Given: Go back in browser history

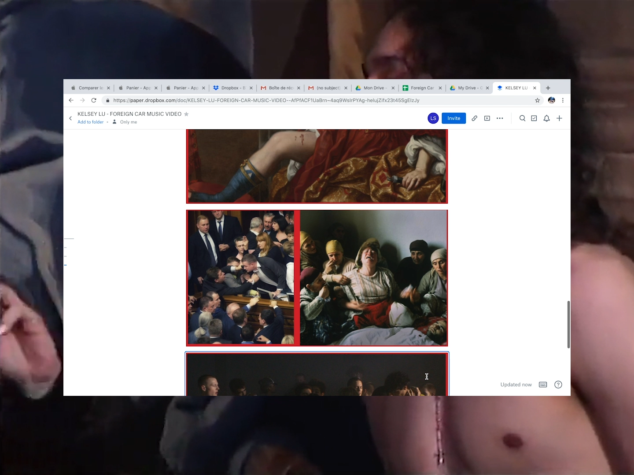Looking at the screenshot, I should pos(71,100).
